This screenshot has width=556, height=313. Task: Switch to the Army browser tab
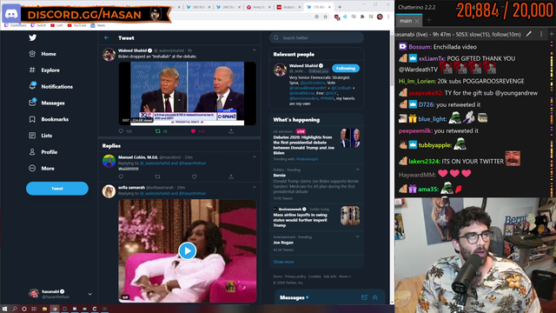(x=259, y=7)
